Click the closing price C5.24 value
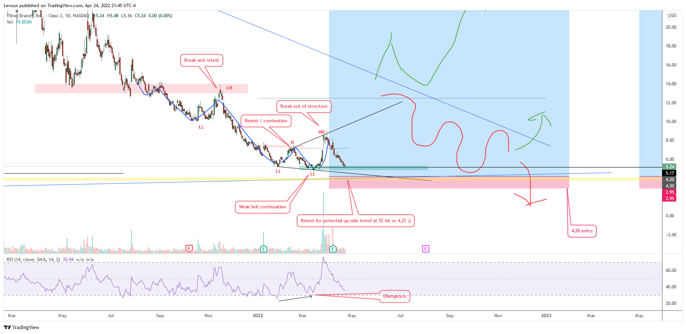This screenshot has width=686, height=334. point(140,16)
